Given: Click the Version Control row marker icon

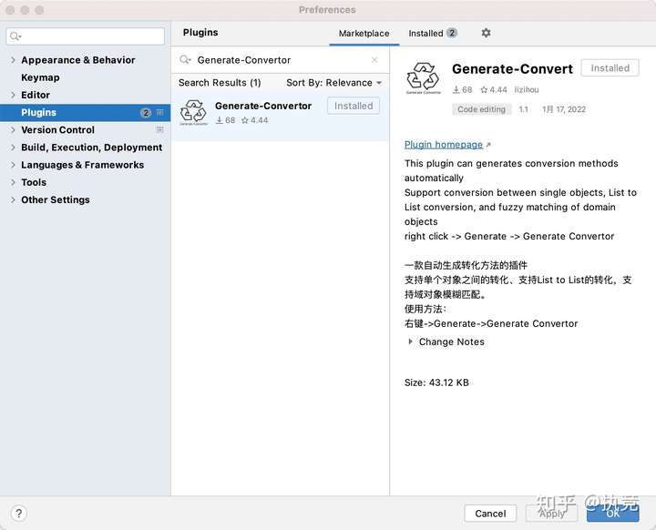Looking at the screenshot, I should coord(159,129).
